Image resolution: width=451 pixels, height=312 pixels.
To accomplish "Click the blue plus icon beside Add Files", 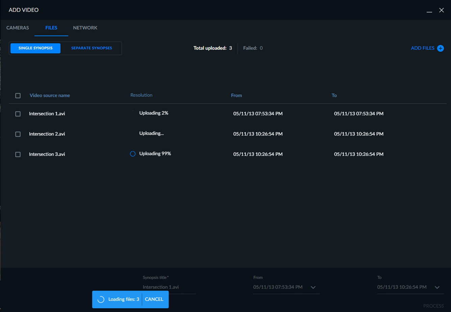I will pyautogui.click(x=441, y=48).
